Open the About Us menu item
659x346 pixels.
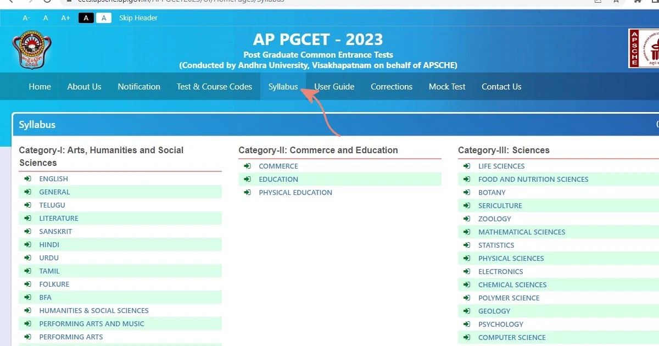pyautogui.click(x=84, y=87)
